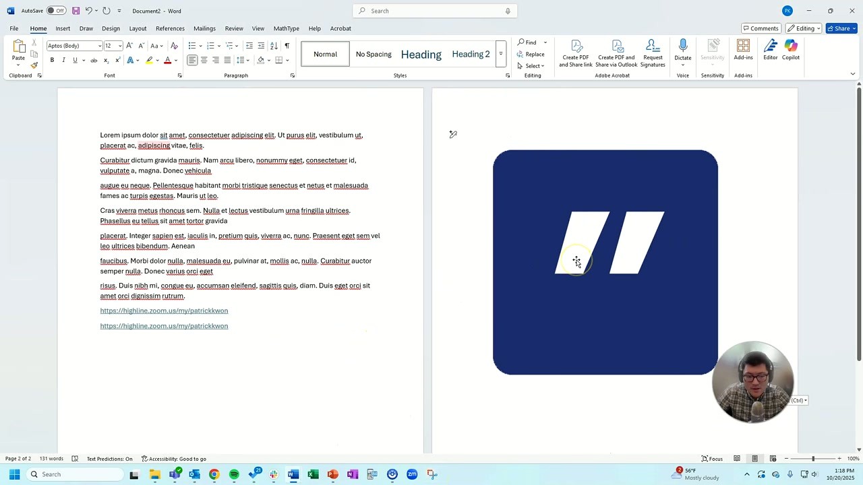Image resolution: width=863 pixels, height=485 pixels.
Task: Expand the font size dropdown
Action: 119,45
